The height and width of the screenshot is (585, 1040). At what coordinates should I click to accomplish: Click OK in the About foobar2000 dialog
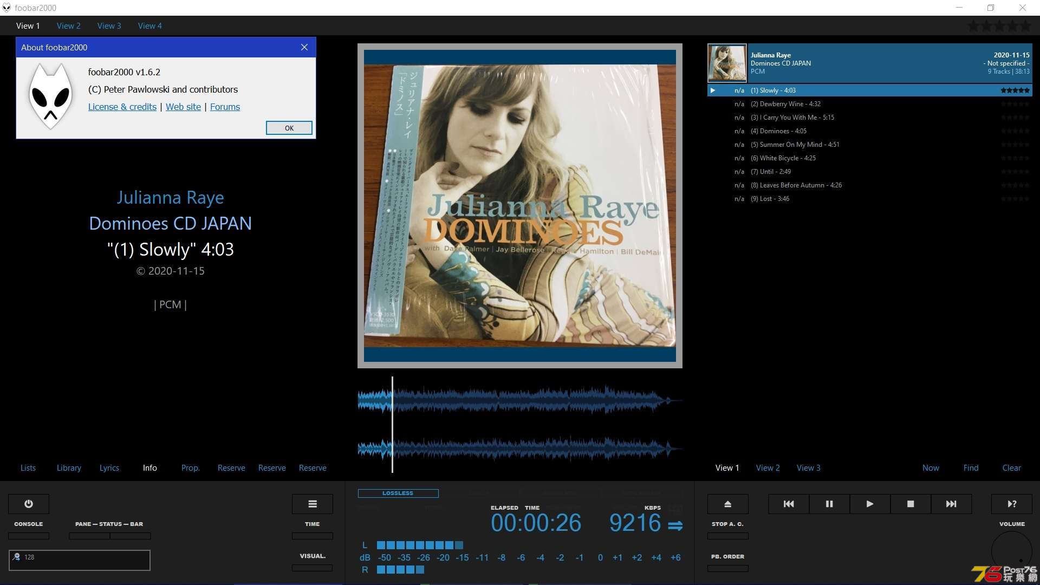[289, 128]
